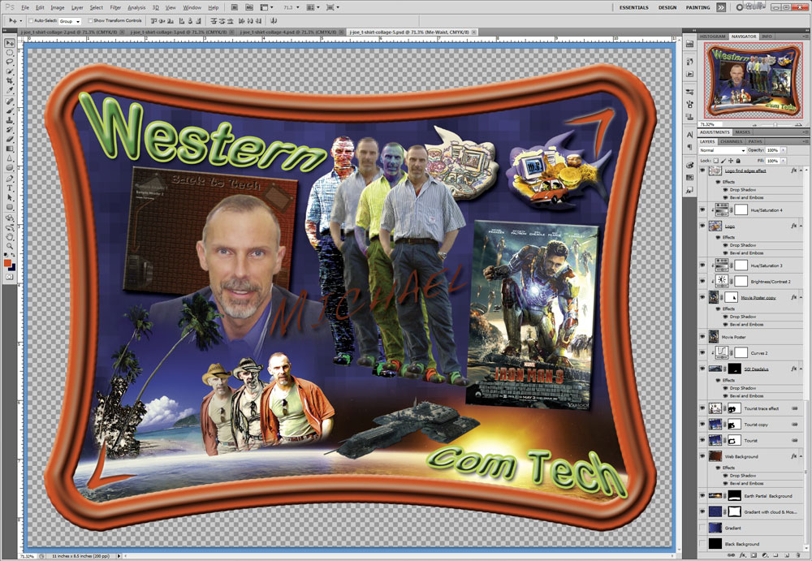Pick the Type tool

pyautogui.click(x=9, y=197)
